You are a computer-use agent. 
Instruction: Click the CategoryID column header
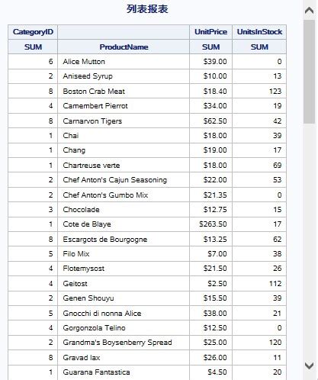click(33, 32)
